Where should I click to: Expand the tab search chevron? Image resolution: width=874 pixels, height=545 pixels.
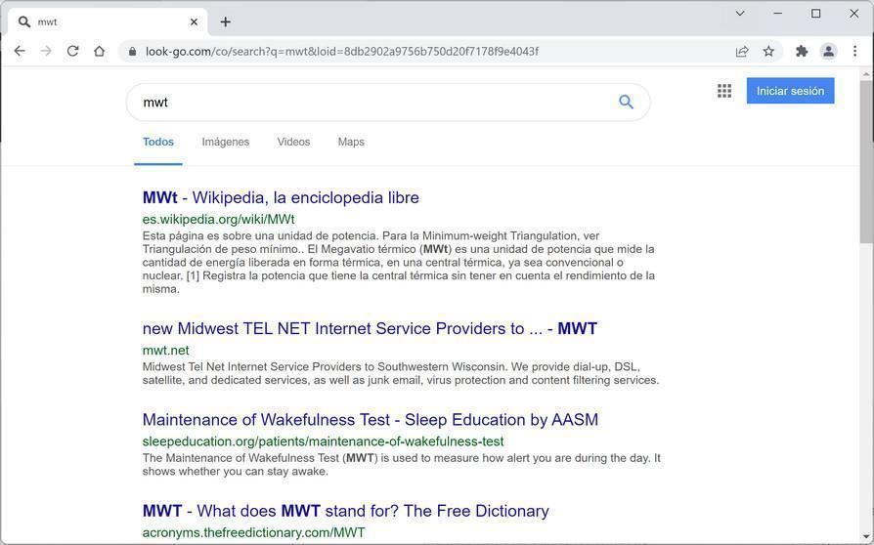click(740, 14)
